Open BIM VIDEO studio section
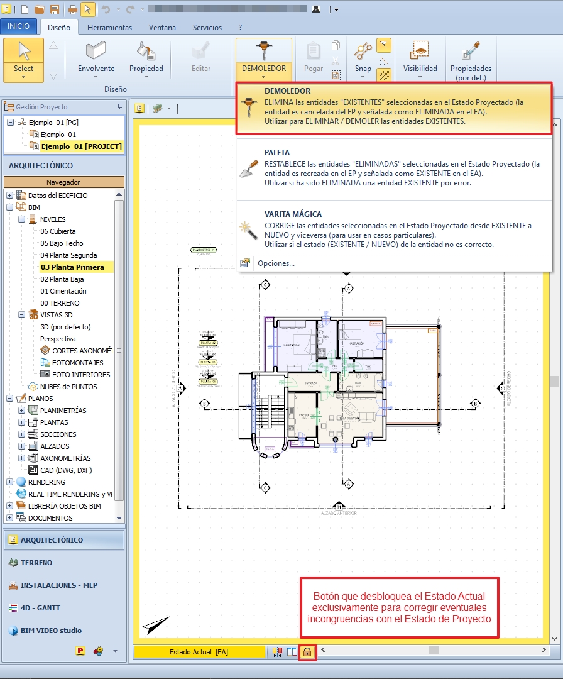563x679 pixels. 64,631
